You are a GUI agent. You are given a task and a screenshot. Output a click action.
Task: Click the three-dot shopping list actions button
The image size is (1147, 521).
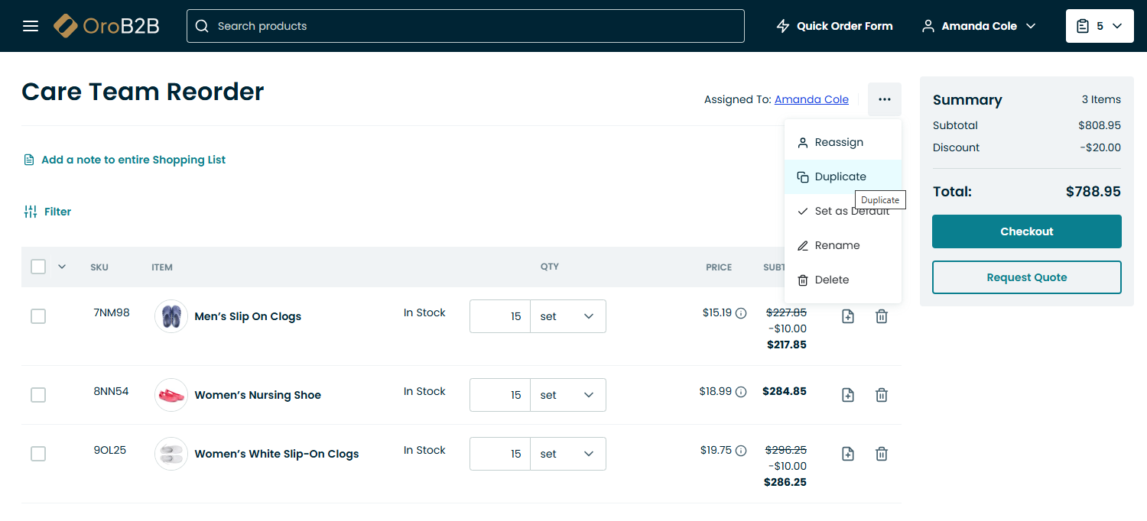[884, 99]
